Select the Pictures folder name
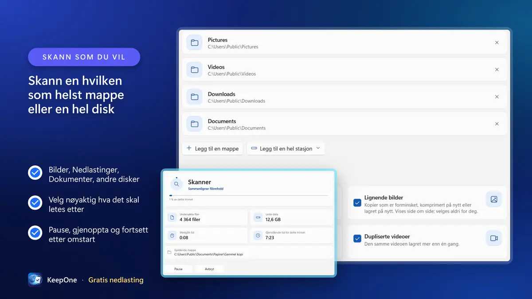This screenshot has width=532, height=299. (218, 40)
